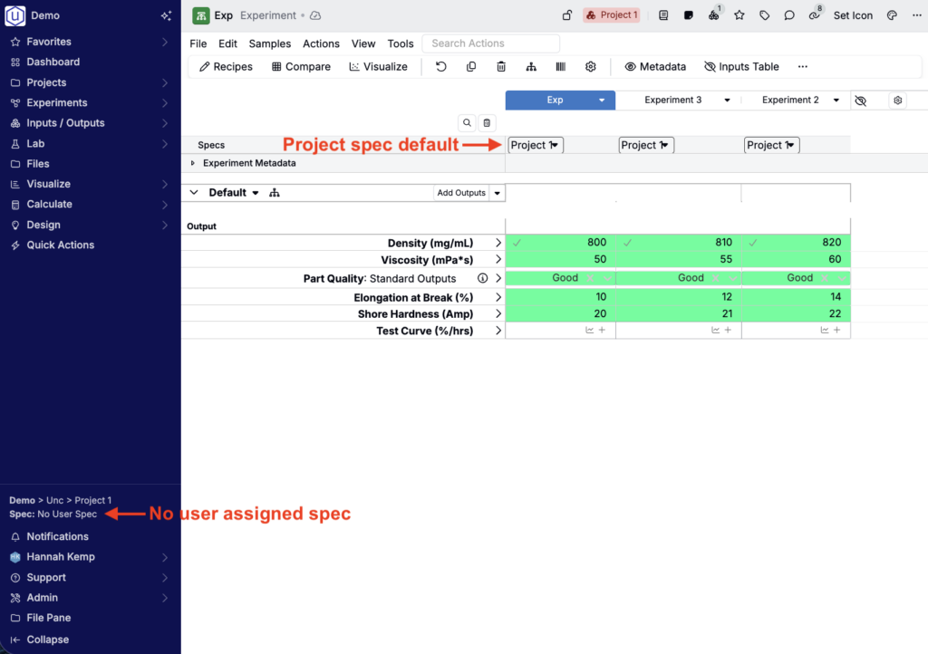Toggle Metadata visibility in the toolbar
The image size is (928, 654).
pos(655,67)
